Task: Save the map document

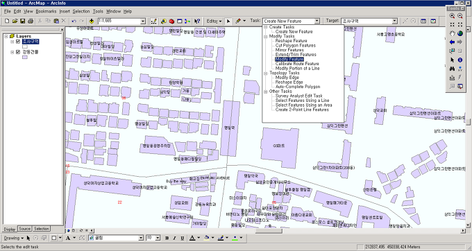Action: 23,21
